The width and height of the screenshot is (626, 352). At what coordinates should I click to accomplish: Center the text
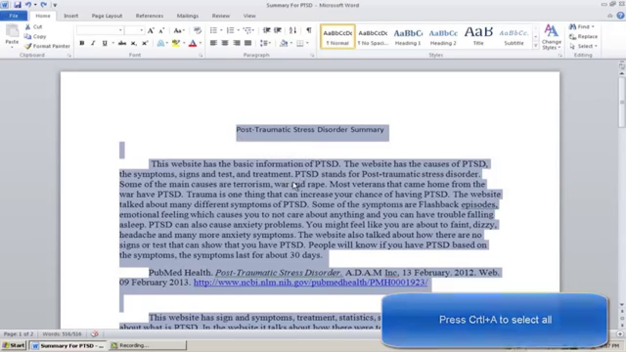click(224, 44)
